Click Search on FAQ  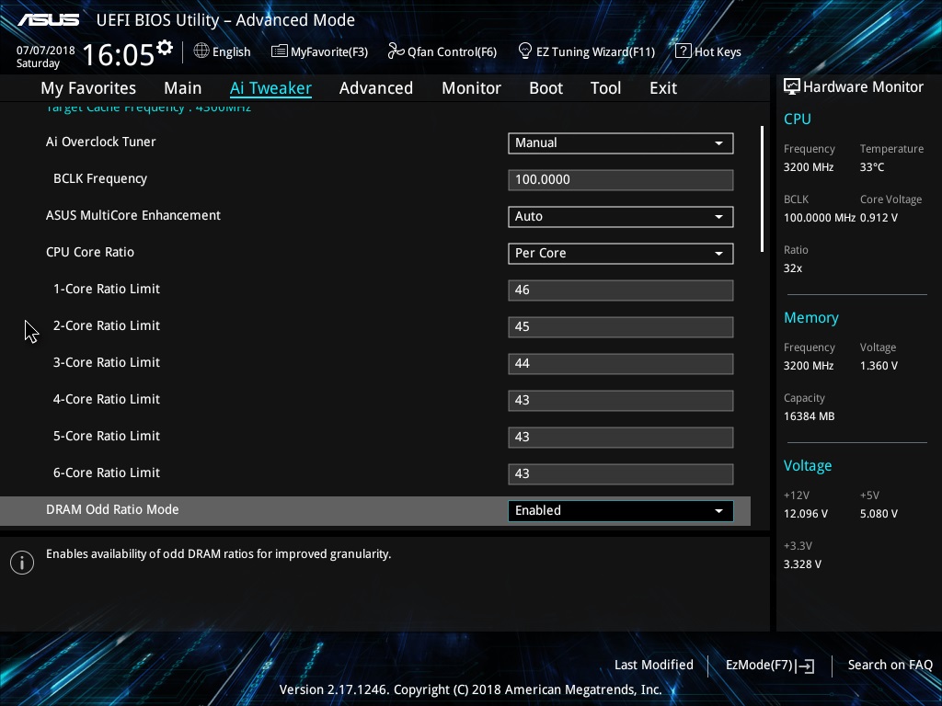[890, 666]
